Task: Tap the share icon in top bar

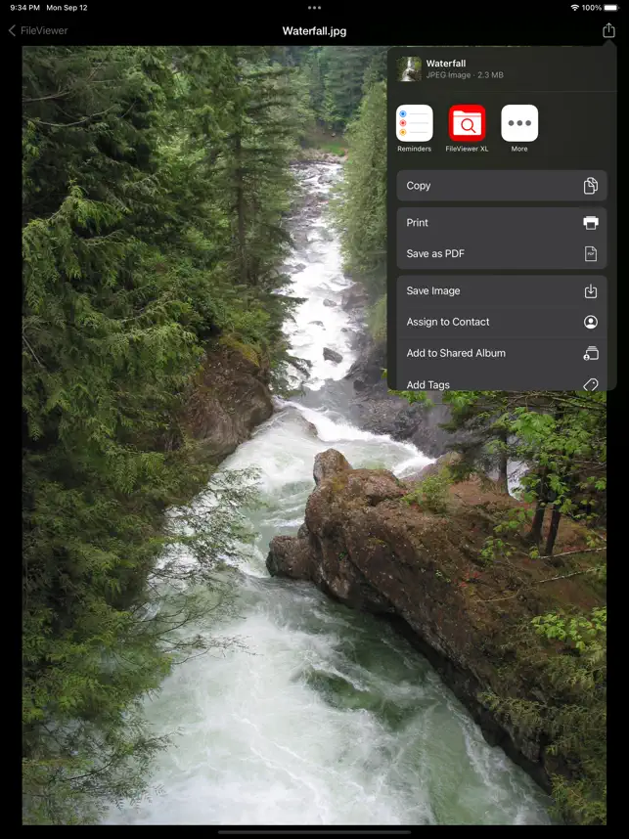Action: tap(608, 30)
